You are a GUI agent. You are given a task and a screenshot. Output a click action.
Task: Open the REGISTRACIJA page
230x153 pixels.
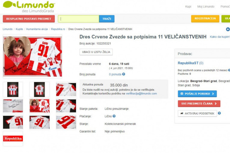pos(205,19)
